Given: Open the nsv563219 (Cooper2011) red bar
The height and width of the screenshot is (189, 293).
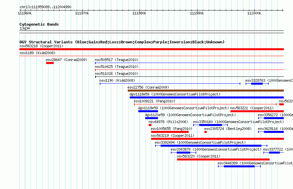Looking at the screenshot, I should 218,139.
